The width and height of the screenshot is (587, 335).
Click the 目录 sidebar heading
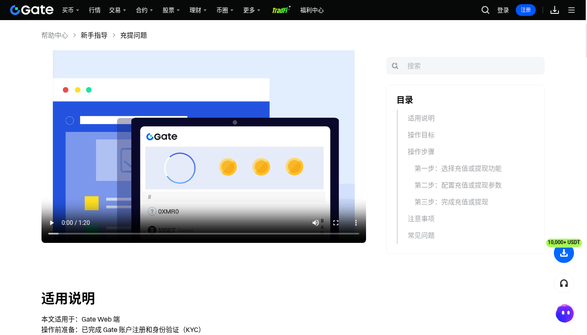(x=405, y=100)
